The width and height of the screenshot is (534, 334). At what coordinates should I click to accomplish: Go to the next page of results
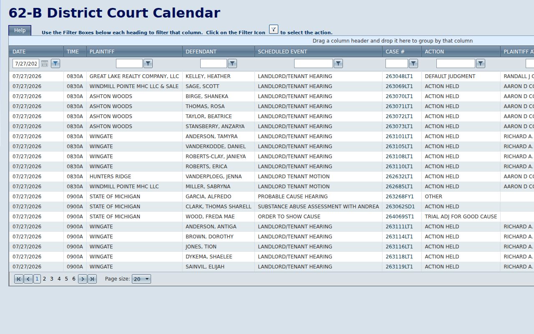[x=83, y=279]
